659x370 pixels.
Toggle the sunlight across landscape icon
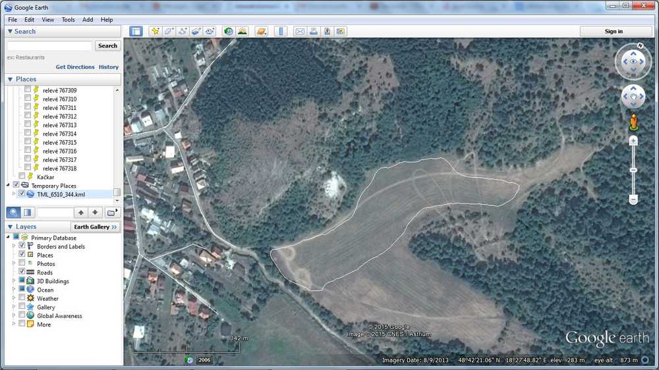(x=243, y=31)
